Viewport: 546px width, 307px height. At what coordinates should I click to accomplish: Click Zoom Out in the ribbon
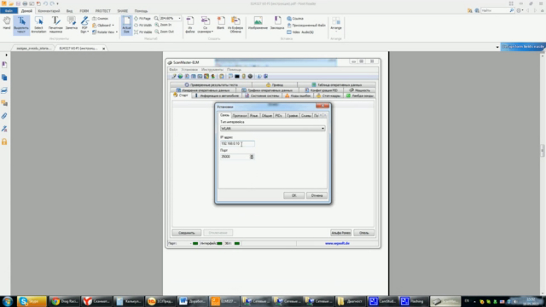tap(164, 32)
